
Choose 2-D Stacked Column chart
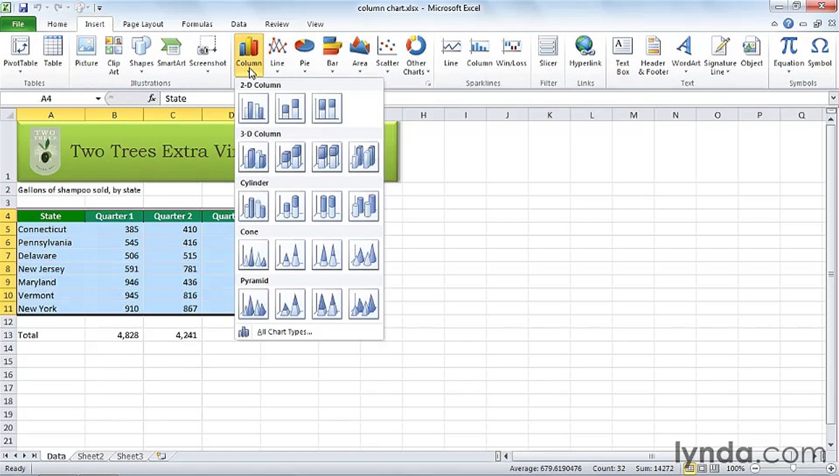[x=290, y=108]
